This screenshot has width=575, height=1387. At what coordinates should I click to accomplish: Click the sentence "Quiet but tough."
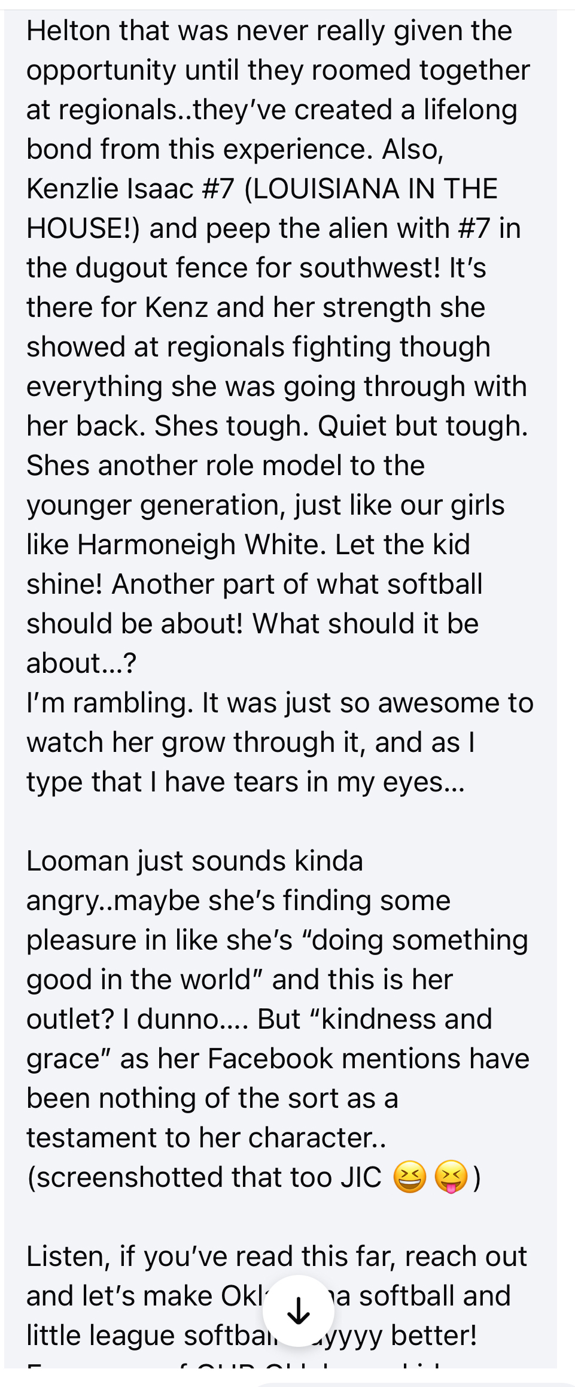pyautogui.click(x=422, y=427)
